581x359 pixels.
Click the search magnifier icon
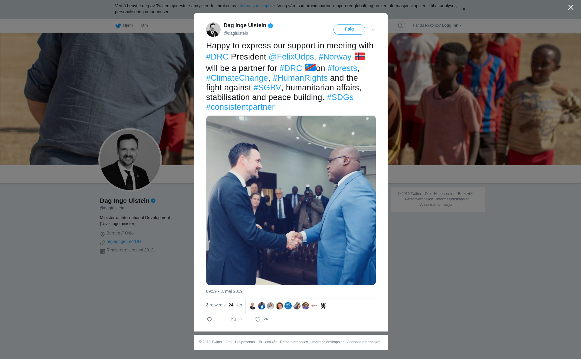(x=400, y=26)
